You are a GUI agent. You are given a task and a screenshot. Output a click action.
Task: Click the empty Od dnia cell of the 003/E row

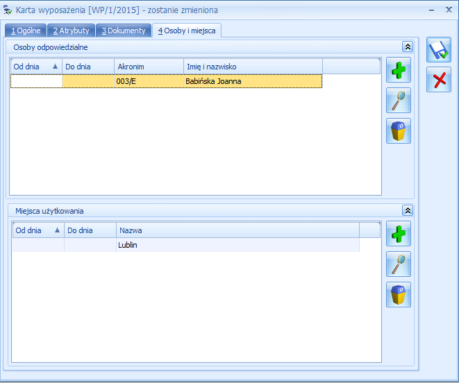(36, 81)
